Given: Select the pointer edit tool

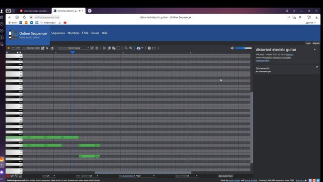Looking at the screenshot, I should (47, 48).
